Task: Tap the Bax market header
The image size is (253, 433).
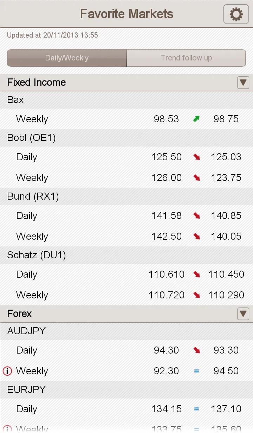Action: [126, 100]
